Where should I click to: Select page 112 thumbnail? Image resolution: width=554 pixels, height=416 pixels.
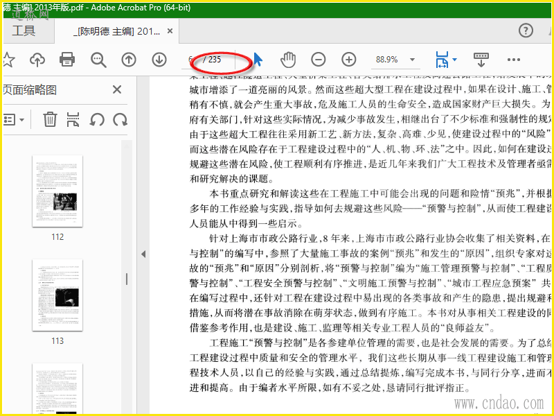click(57, 191)
